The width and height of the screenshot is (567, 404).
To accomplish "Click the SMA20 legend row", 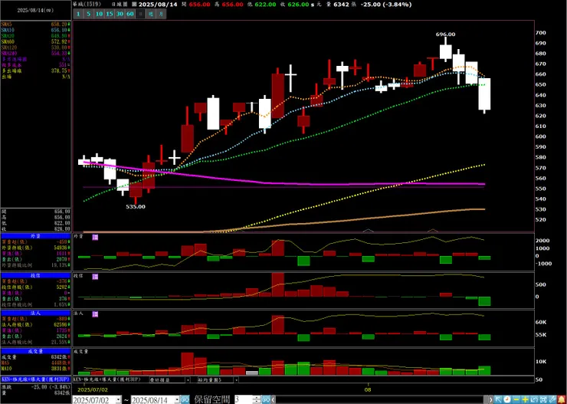I will pyautogui.click(x=36, y=37).
